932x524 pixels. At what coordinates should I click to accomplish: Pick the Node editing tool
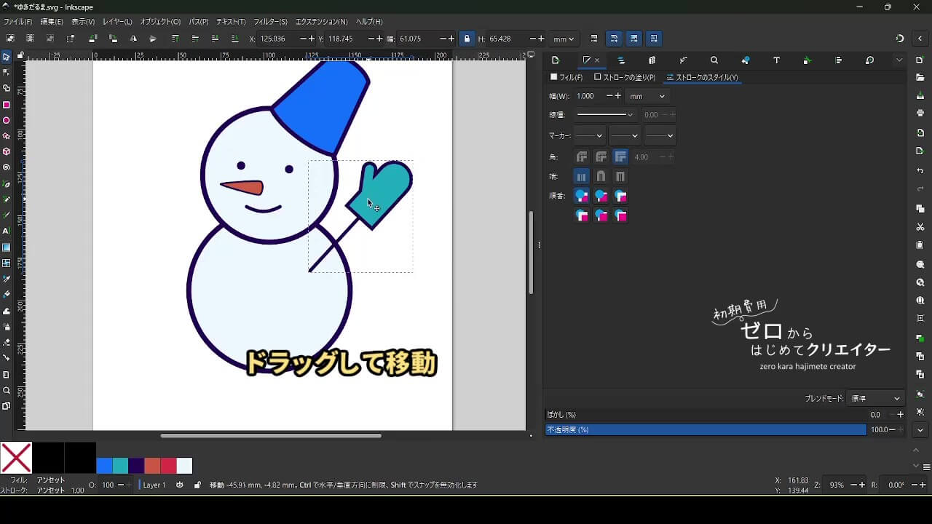pyautogui.click(x=7, y=72)
